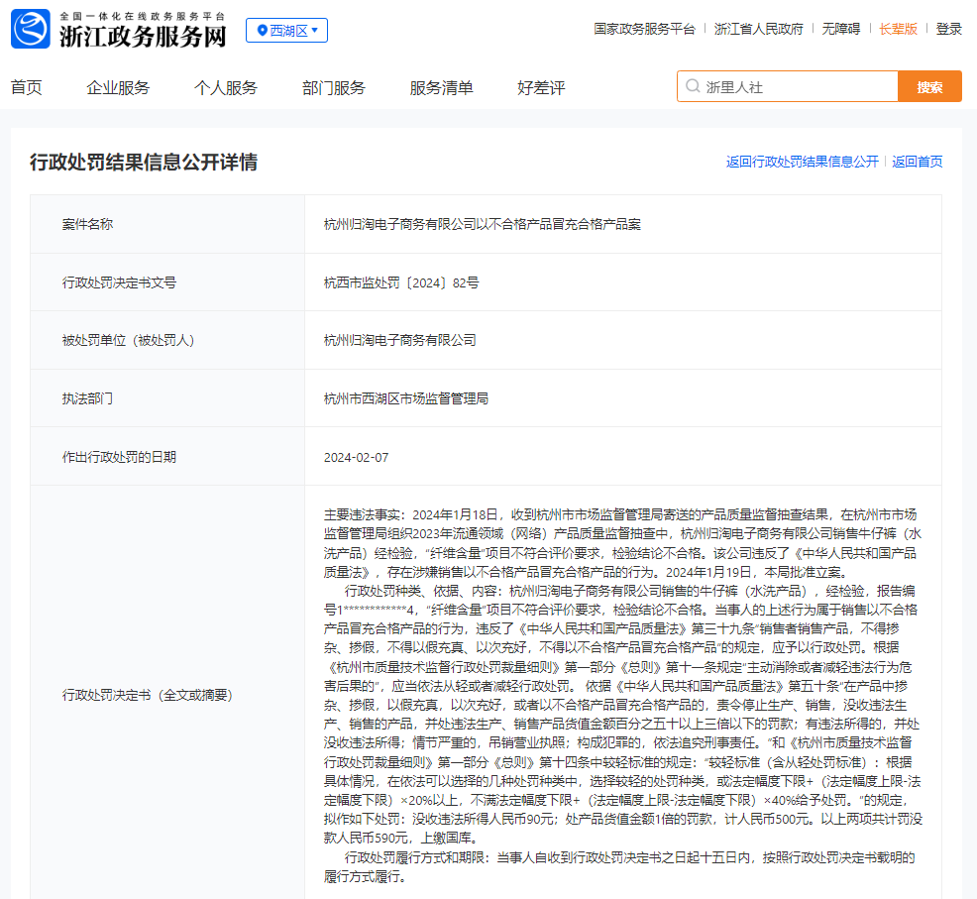977x899 pixels.
Task: Select document number 杭西市监处罚〔2024〕82号
Action: [x=401, y=282]
